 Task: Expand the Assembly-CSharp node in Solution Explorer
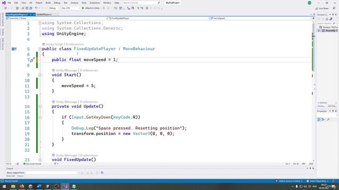pyautogui.click(x=319, y=31)
